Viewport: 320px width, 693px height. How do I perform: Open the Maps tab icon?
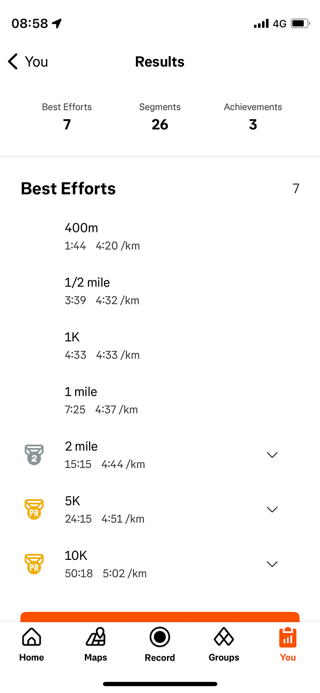pyautogui.click(x=96, y=637)
